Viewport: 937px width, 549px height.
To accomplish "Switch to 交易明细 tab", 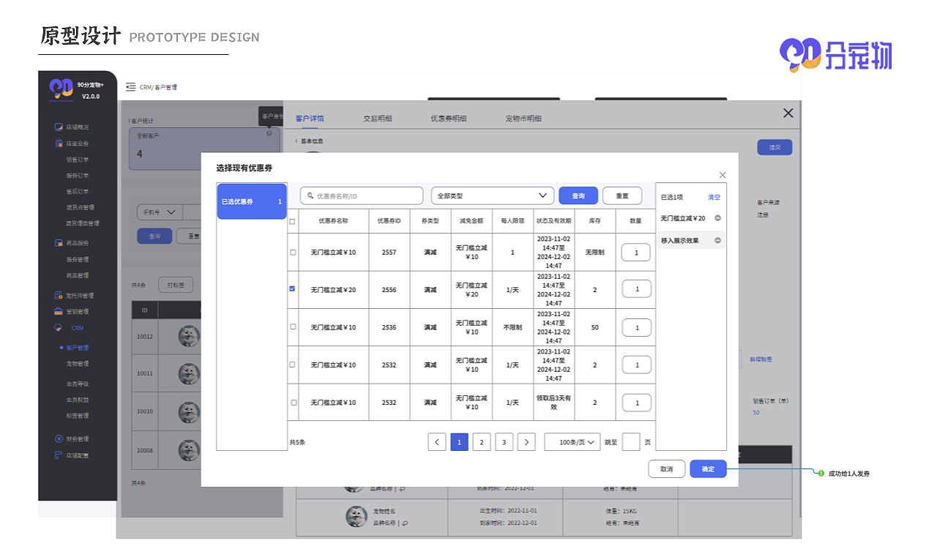I will [x=378, y=119].
